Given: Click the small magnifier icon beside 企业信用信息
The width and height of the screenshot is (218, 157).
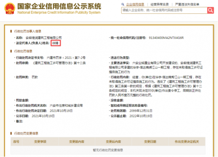Looking at the screenshot, I should point(122,4).
